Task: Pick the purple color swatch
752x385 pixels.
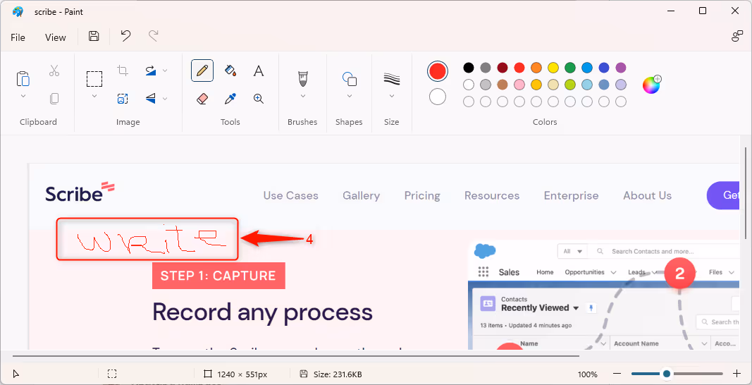Action: tap(621, 68)
